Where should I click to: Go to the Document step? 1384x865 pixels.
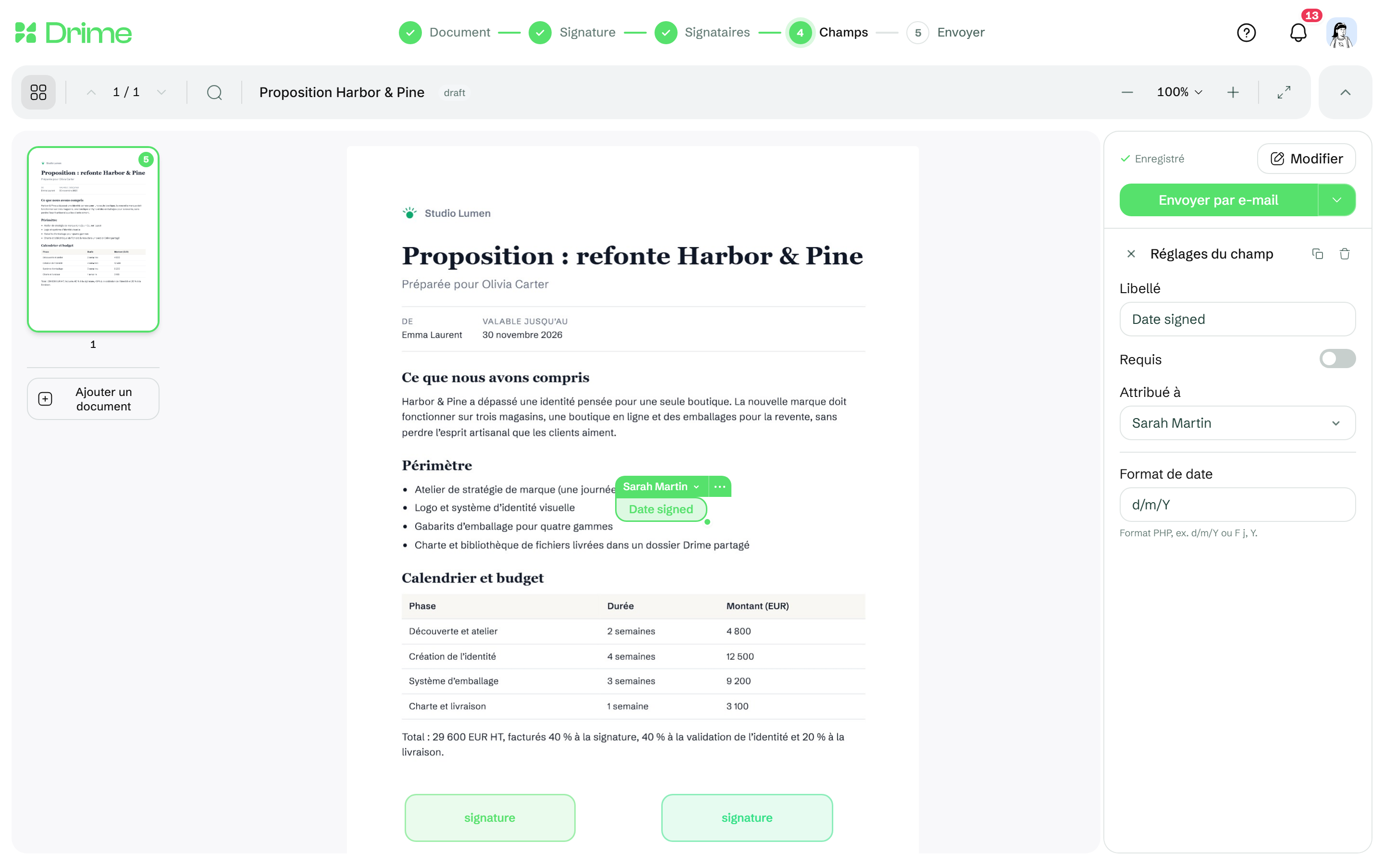445,33
